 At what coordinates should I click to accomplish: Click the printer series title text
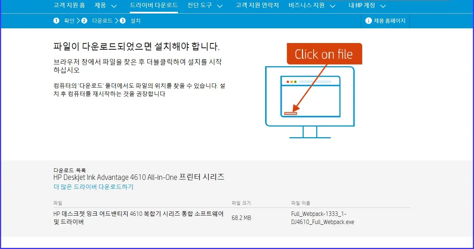[x=139, y=177]
